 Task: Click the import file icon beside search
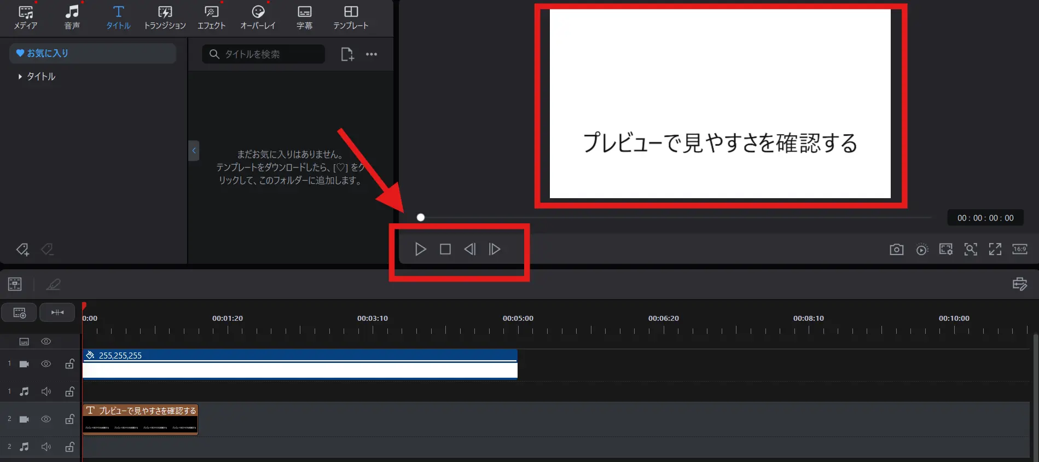[x=347, y=54]
